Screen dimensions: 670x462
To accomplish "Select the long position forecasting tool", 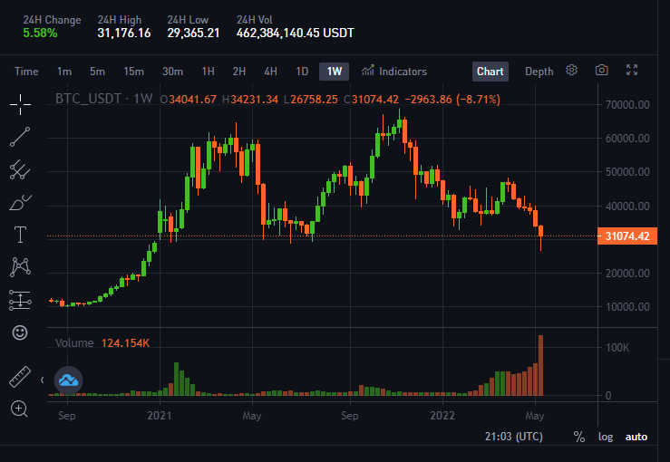I will (20, 300).
